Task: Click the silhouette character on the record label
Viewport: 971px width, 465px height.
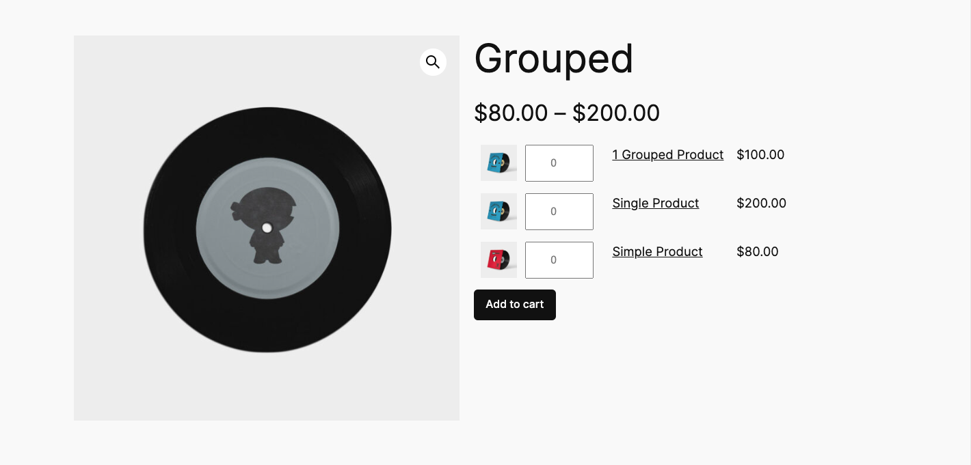Action: (265, 226)
